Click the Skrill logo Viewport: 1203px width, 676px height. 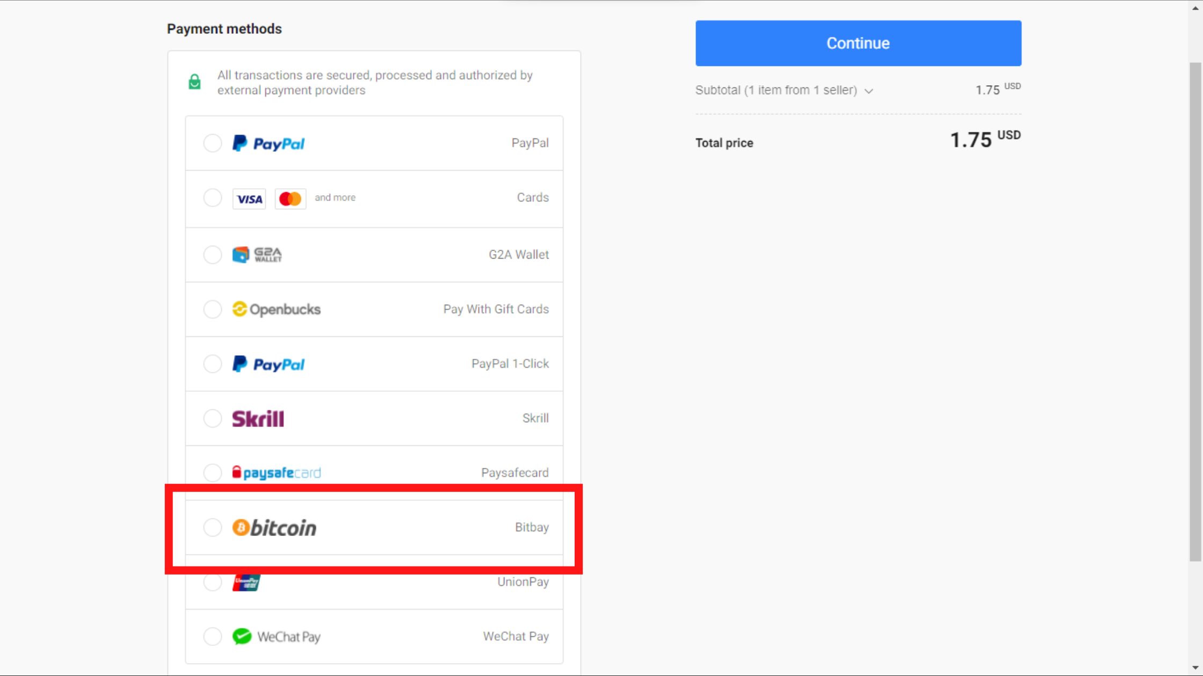258,418
